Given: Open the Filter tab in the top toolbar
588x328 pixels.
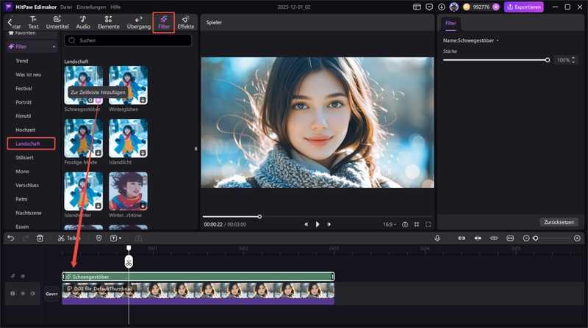Looking at the screenshot, I should coord(163,21).
